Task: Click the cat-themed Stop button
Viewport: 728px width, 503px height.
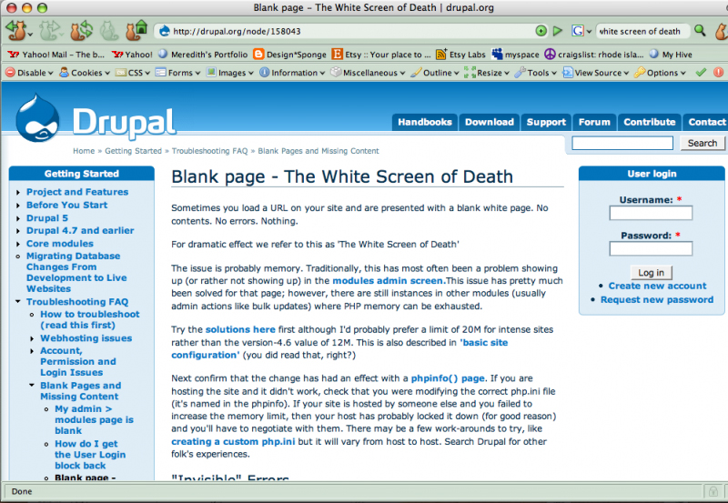Action: (x=109, y=31)
